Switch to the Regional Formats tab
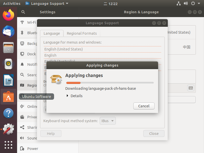This screenshot has height=153, width=204. 82,33
